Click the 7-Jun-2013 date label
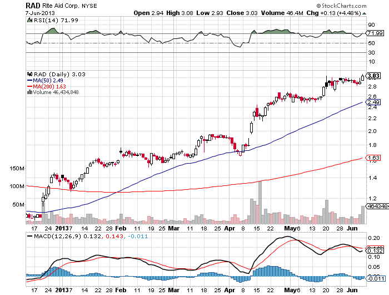This screenshot has width=389, height=295. point(40,13)
